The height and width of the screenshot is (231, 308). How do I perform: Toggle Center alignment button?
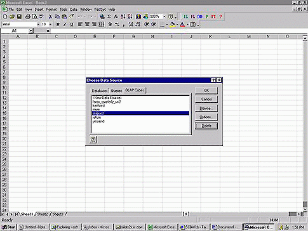[87, 25]
